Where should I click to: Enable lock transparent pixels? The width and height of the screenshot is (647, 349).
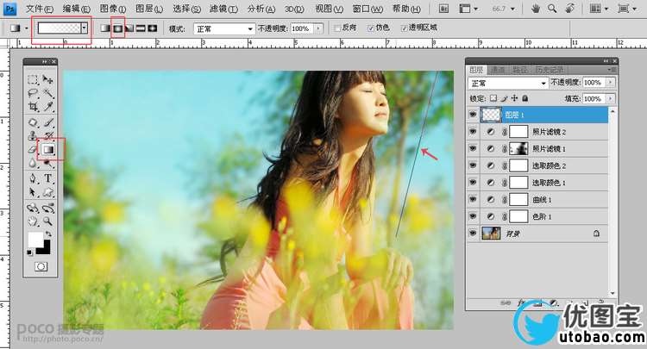(493, 98)
